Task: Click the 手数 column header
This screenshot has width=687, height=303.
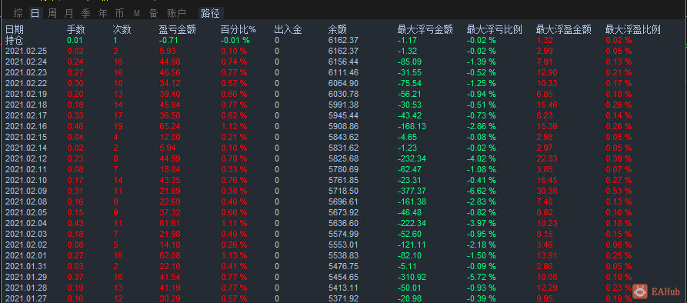Action: 76,30
